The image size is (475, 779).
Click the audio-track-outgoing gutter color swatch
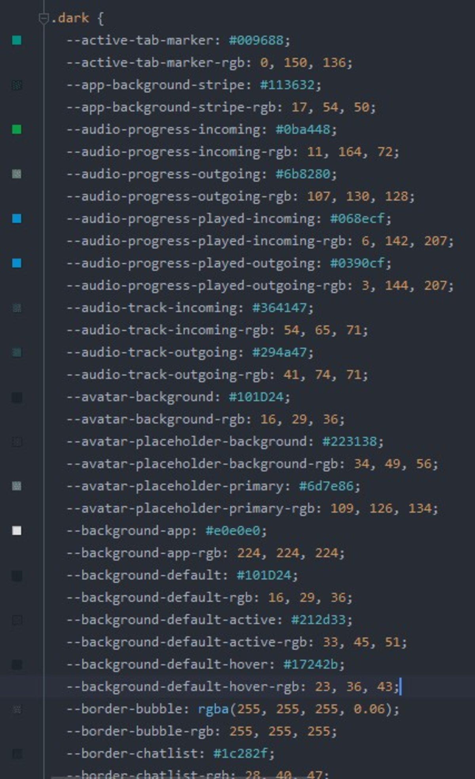click(17, 352)
